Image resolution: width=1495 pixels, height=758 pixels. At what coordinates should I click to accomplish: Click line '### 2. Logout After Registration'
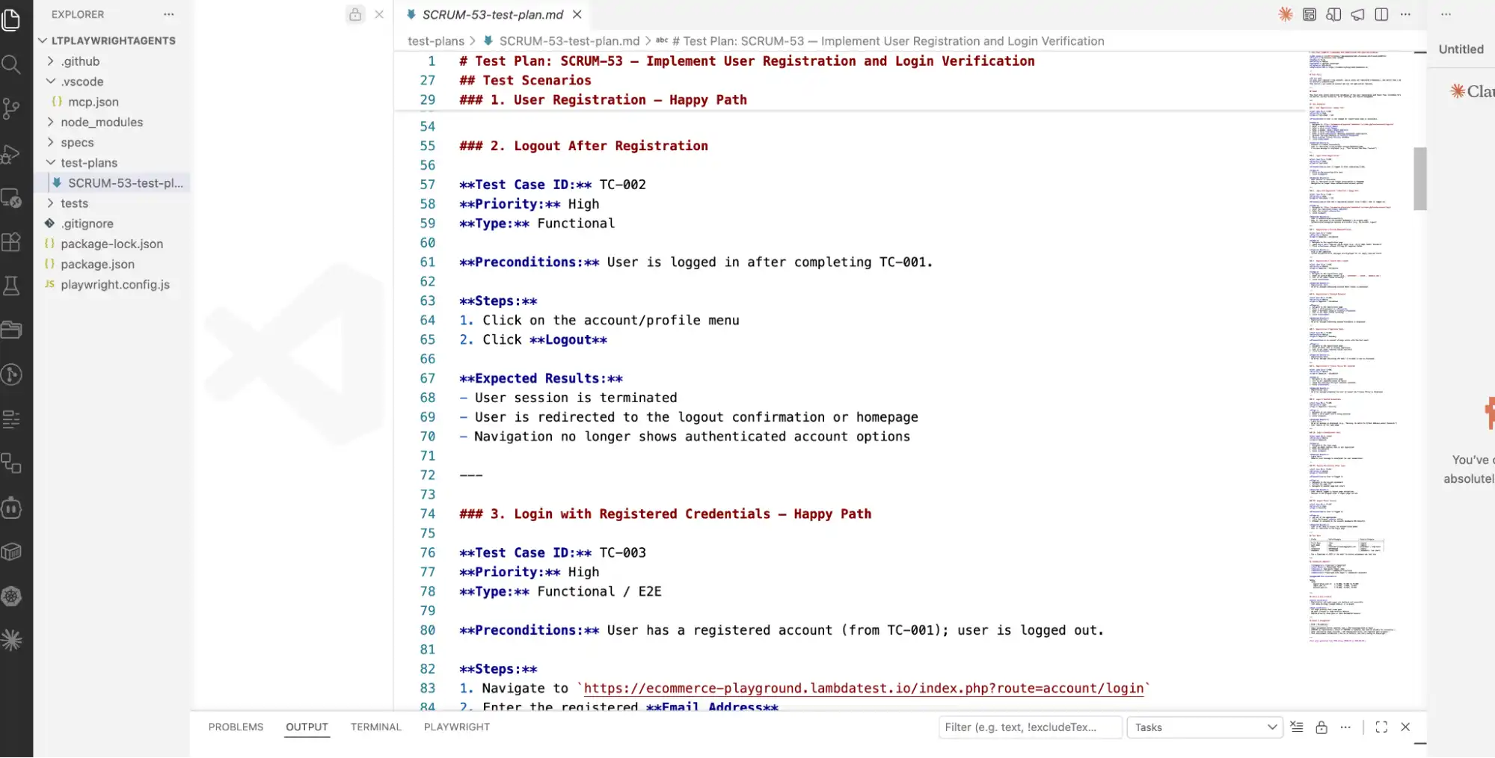click(583, 146)
